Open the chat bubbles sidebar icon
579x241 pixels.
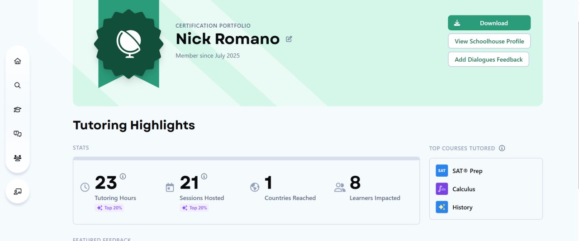[18, 134]
